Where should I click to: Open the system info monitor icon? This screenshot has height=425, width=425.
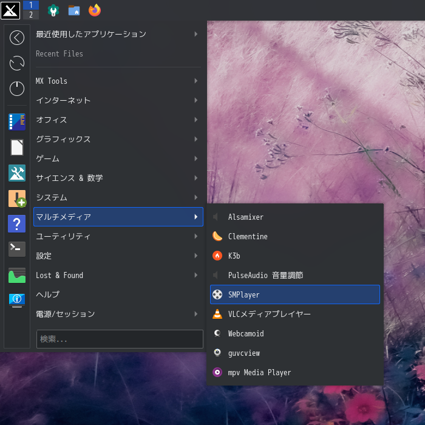pos(17,301)
